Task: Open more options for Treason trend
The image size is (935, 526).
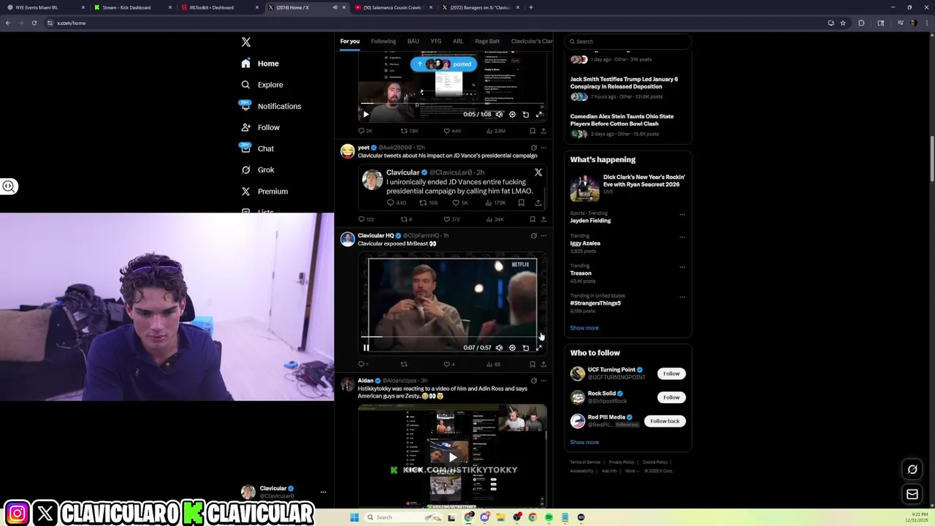Action: coord(682,267)
